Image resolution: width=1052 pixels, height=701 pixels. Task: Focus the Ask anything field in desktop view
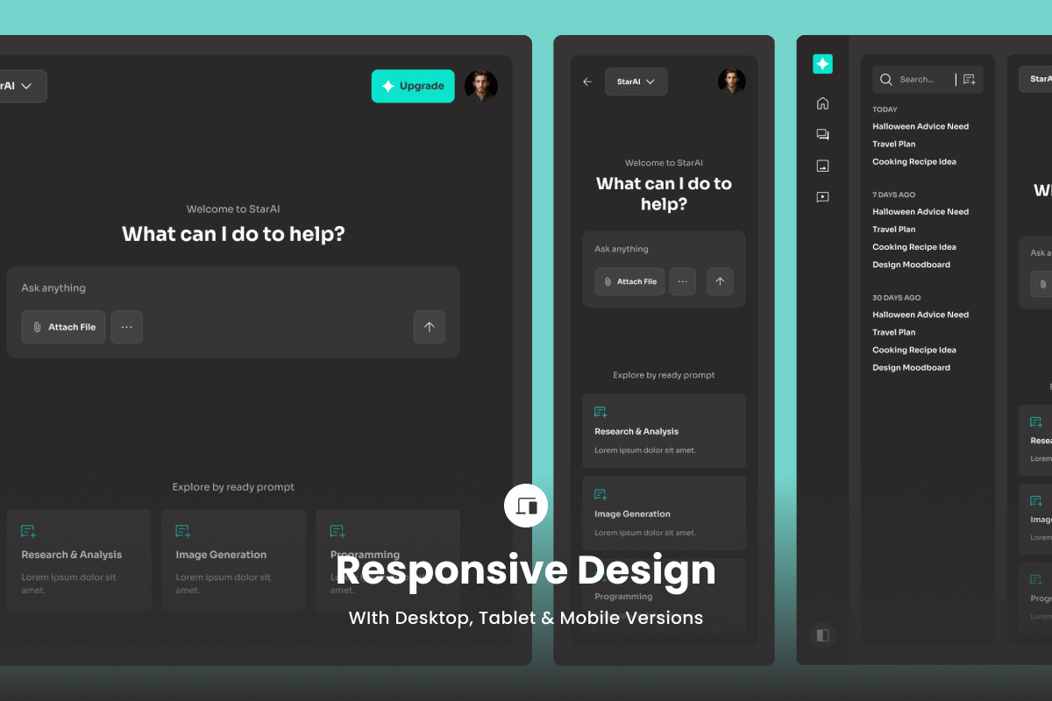point(233,288)
